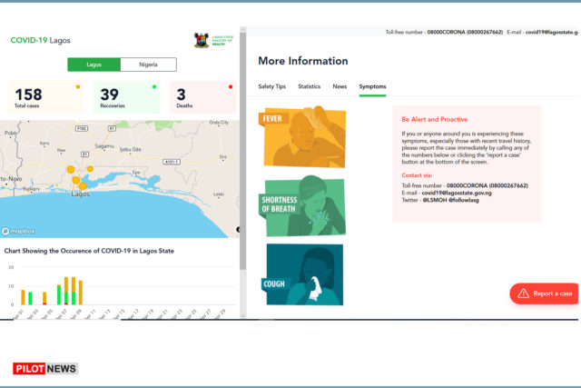
Task: Click the green dot on Recoveries card
Action: click(x=154, y=87)
